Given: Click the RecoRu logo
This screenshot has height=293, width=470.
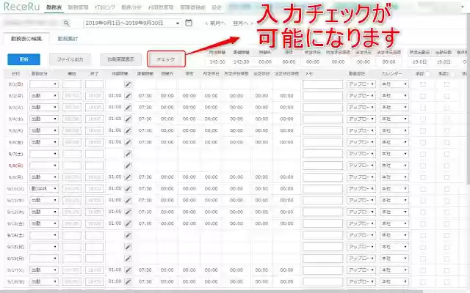Looking at the screenshot, I should click(21, 7).
